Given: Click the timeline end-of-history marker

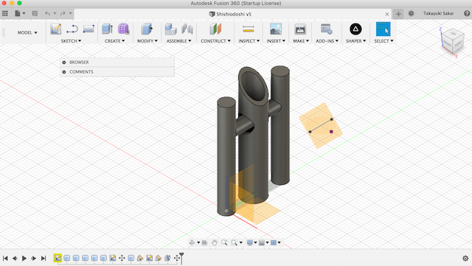Looking at the screenshot, I should [x=181, y=258].
